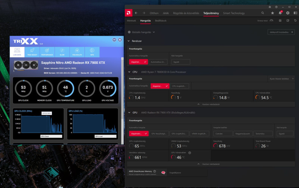Image resolution: width=299 pixels, height=188 pixels.
Task: Click the forward arrow in Adrenalin
Action: 144,13
